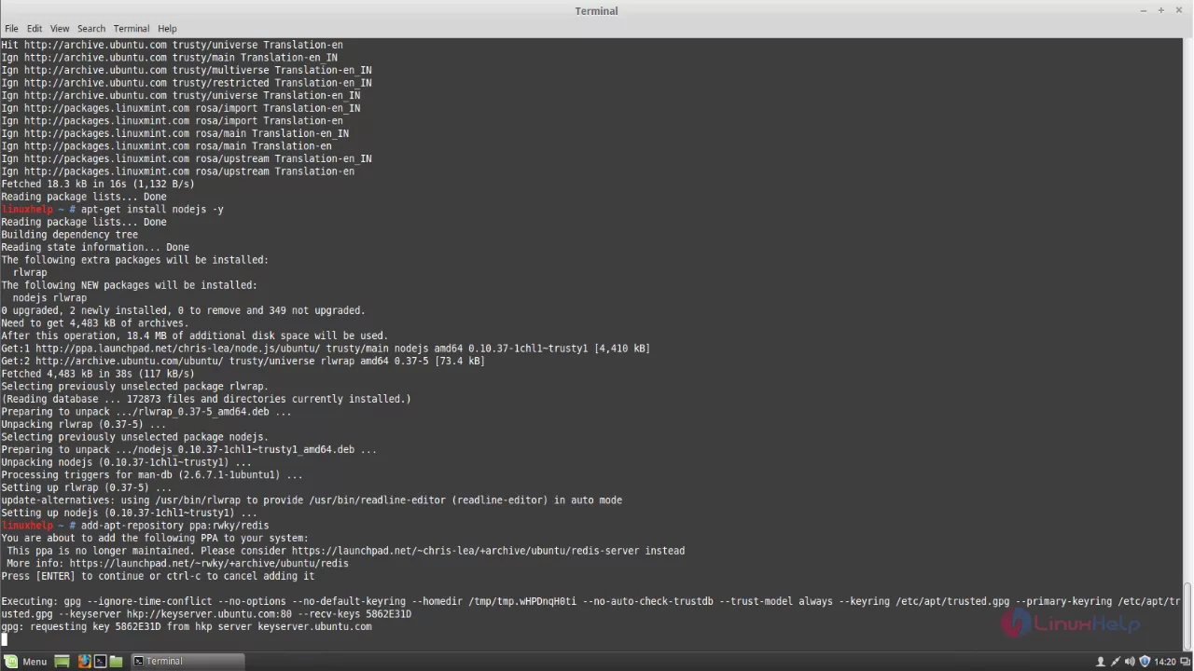Click the Show Desktop panel icon
The height and width of the screenshot is (671, 1194).
tap(62, 662)
